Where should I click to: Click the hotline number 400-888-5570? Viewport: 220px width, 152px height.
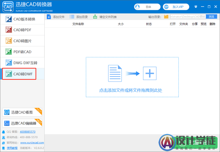[29, 137]
